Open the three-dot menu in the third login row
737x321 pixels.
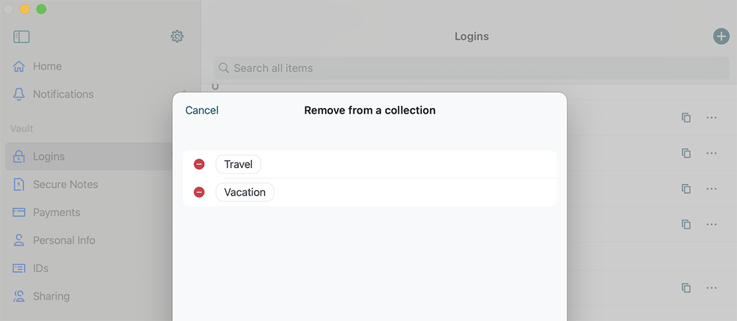point(711,189)
